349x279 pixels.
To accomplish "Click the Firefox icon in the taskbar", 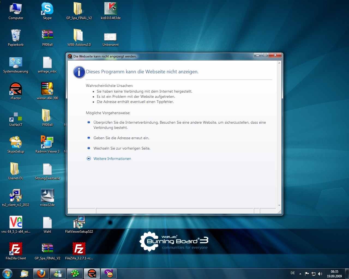I will [x=41, y=273].
